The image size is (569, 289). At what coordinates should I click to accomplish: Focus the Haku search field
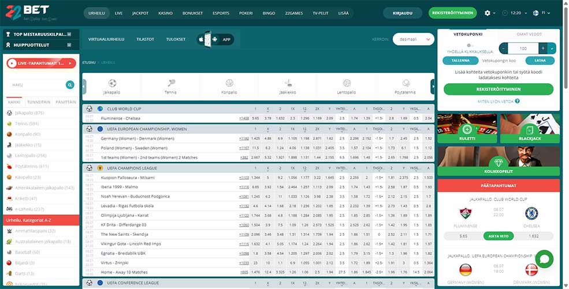pyautogui.click(x=36, y=84)
